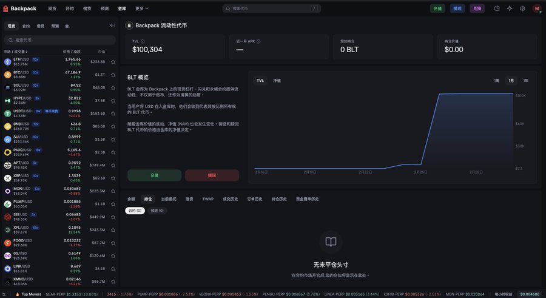Show favorites with the star tab icon

[67, 26]
